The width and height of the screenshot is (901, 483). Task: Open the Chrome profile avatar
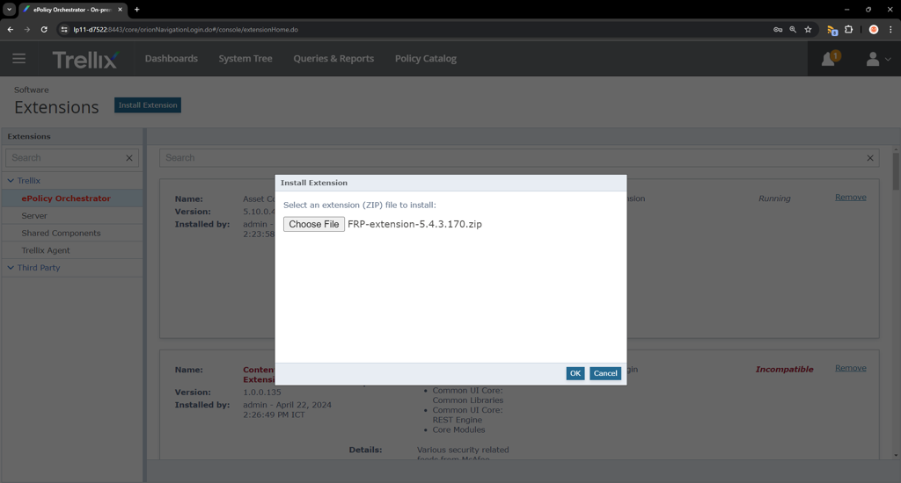[874, 29]
